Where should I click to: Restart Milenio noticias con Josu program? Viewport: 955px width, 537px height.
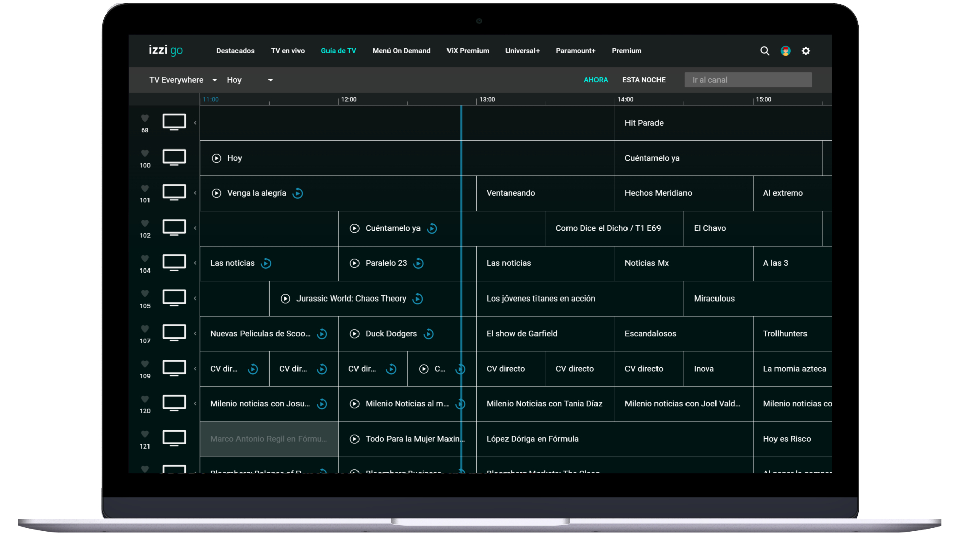(x=322, y=404)
